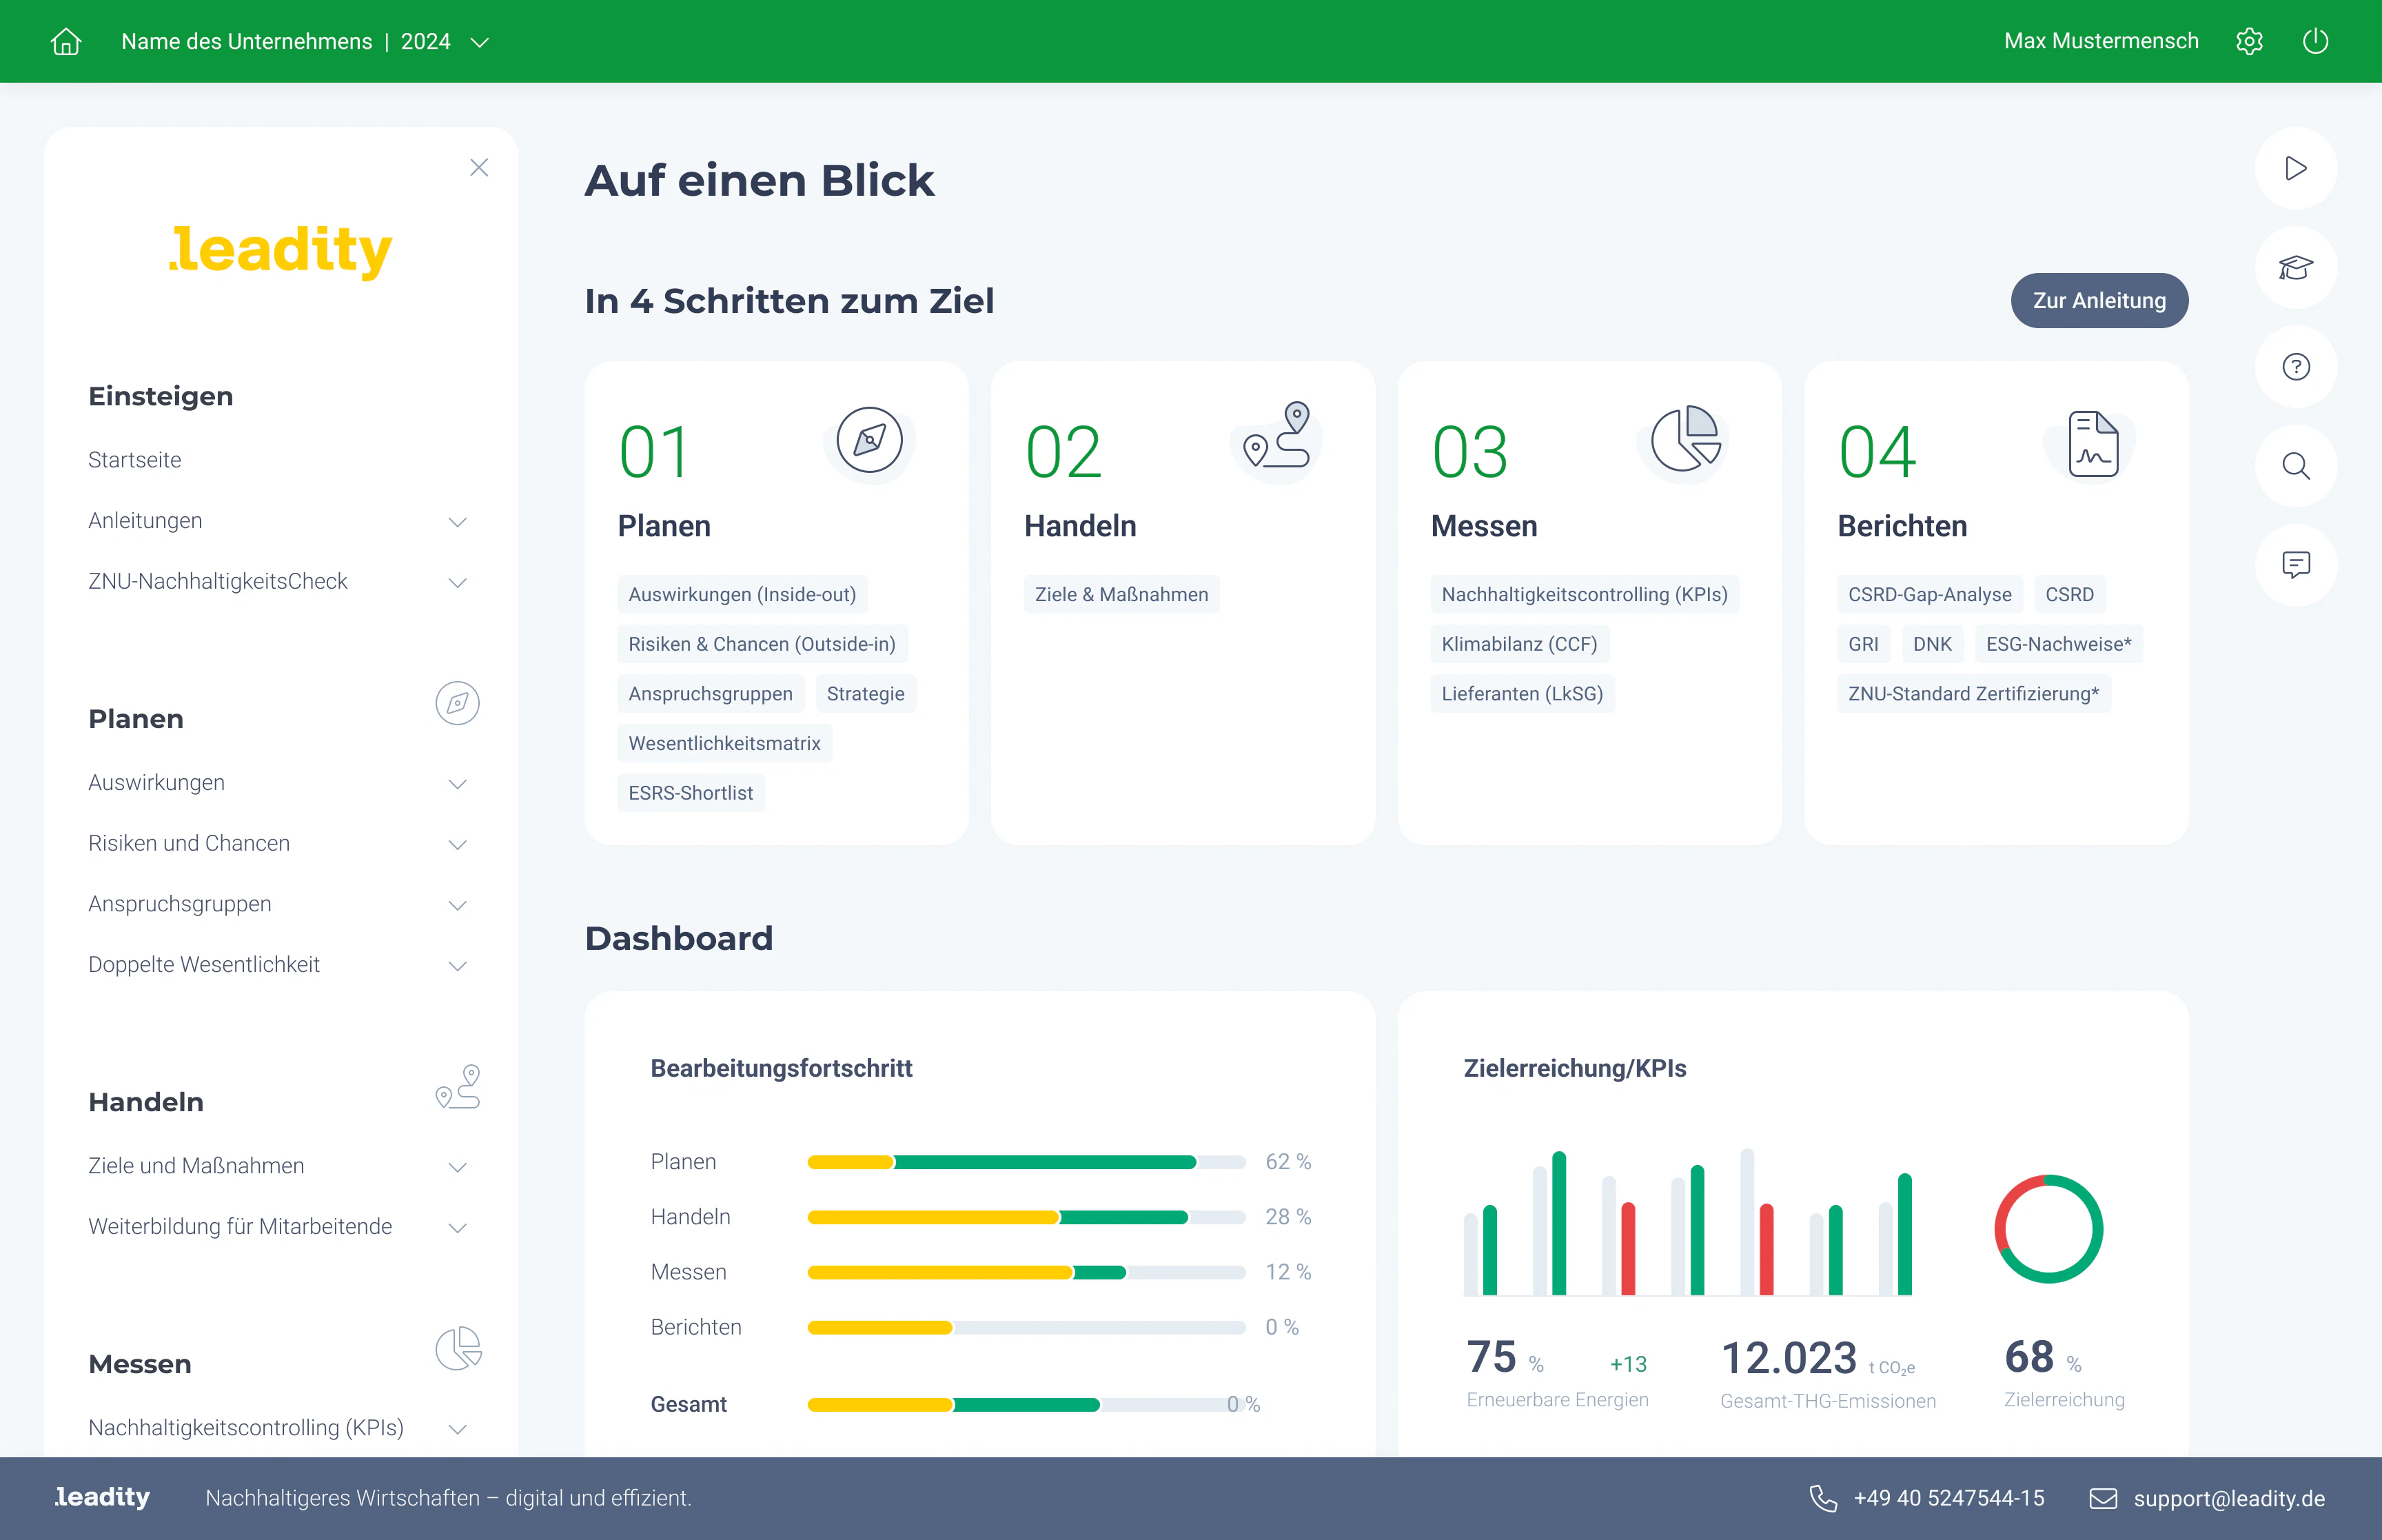Image resolution: width=2382 pixels, height=1540 pixels.
Task: Open help via the question mark icon
Action: pos(2295,367)
